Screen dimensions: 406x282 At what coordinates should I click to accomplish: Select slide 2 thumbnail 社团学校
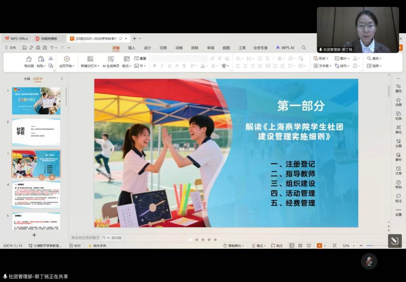36,132
